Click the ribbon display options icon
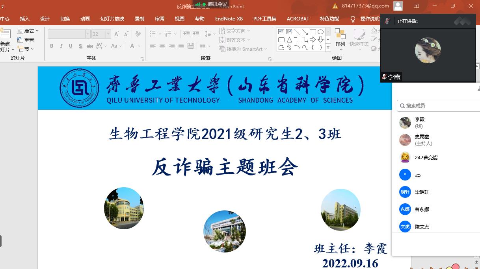480x269 pixels. (416, 6)
